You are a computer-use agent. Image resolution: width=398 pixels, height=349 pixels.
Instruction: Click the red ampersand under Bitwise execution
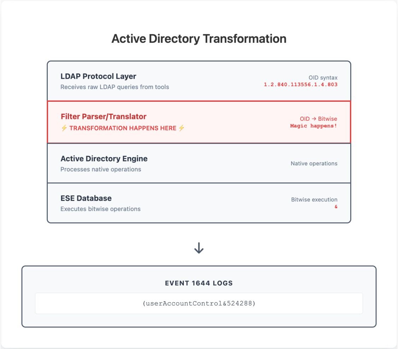336,207
